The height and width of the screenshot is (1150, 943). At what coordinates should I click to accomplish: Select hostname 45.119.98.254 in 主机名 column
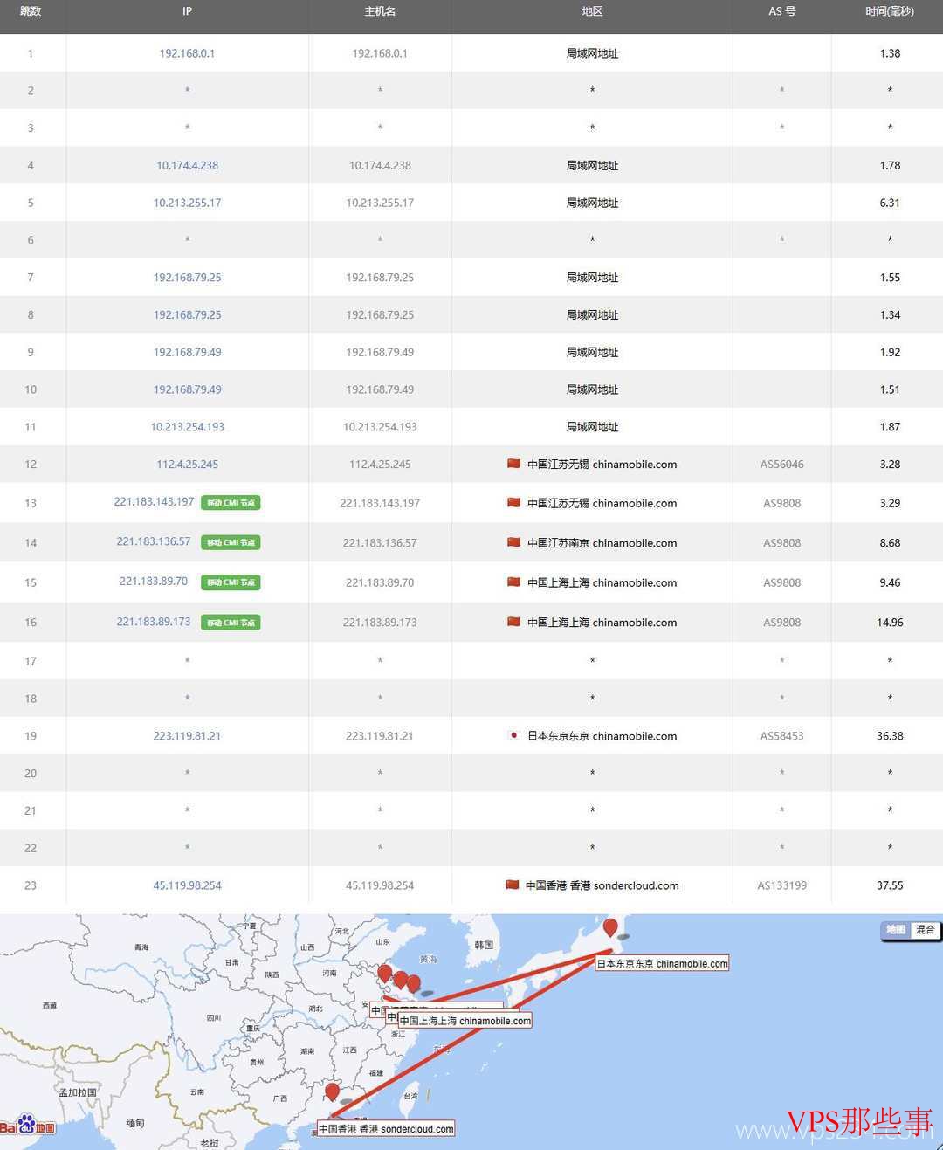click(x=380, y=885)
